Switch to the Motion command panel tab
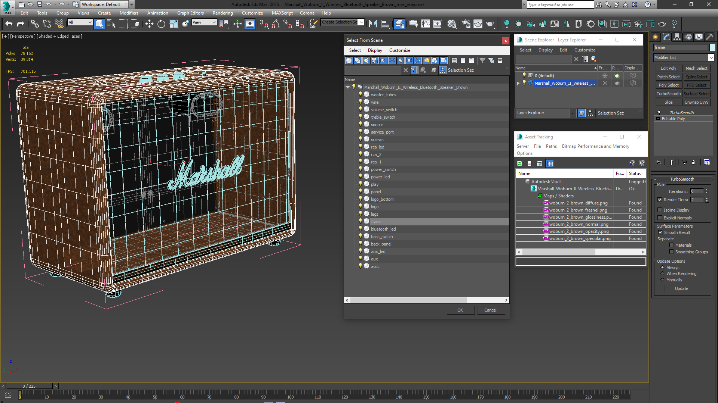The image size is (718, 403). pos(688,37)
